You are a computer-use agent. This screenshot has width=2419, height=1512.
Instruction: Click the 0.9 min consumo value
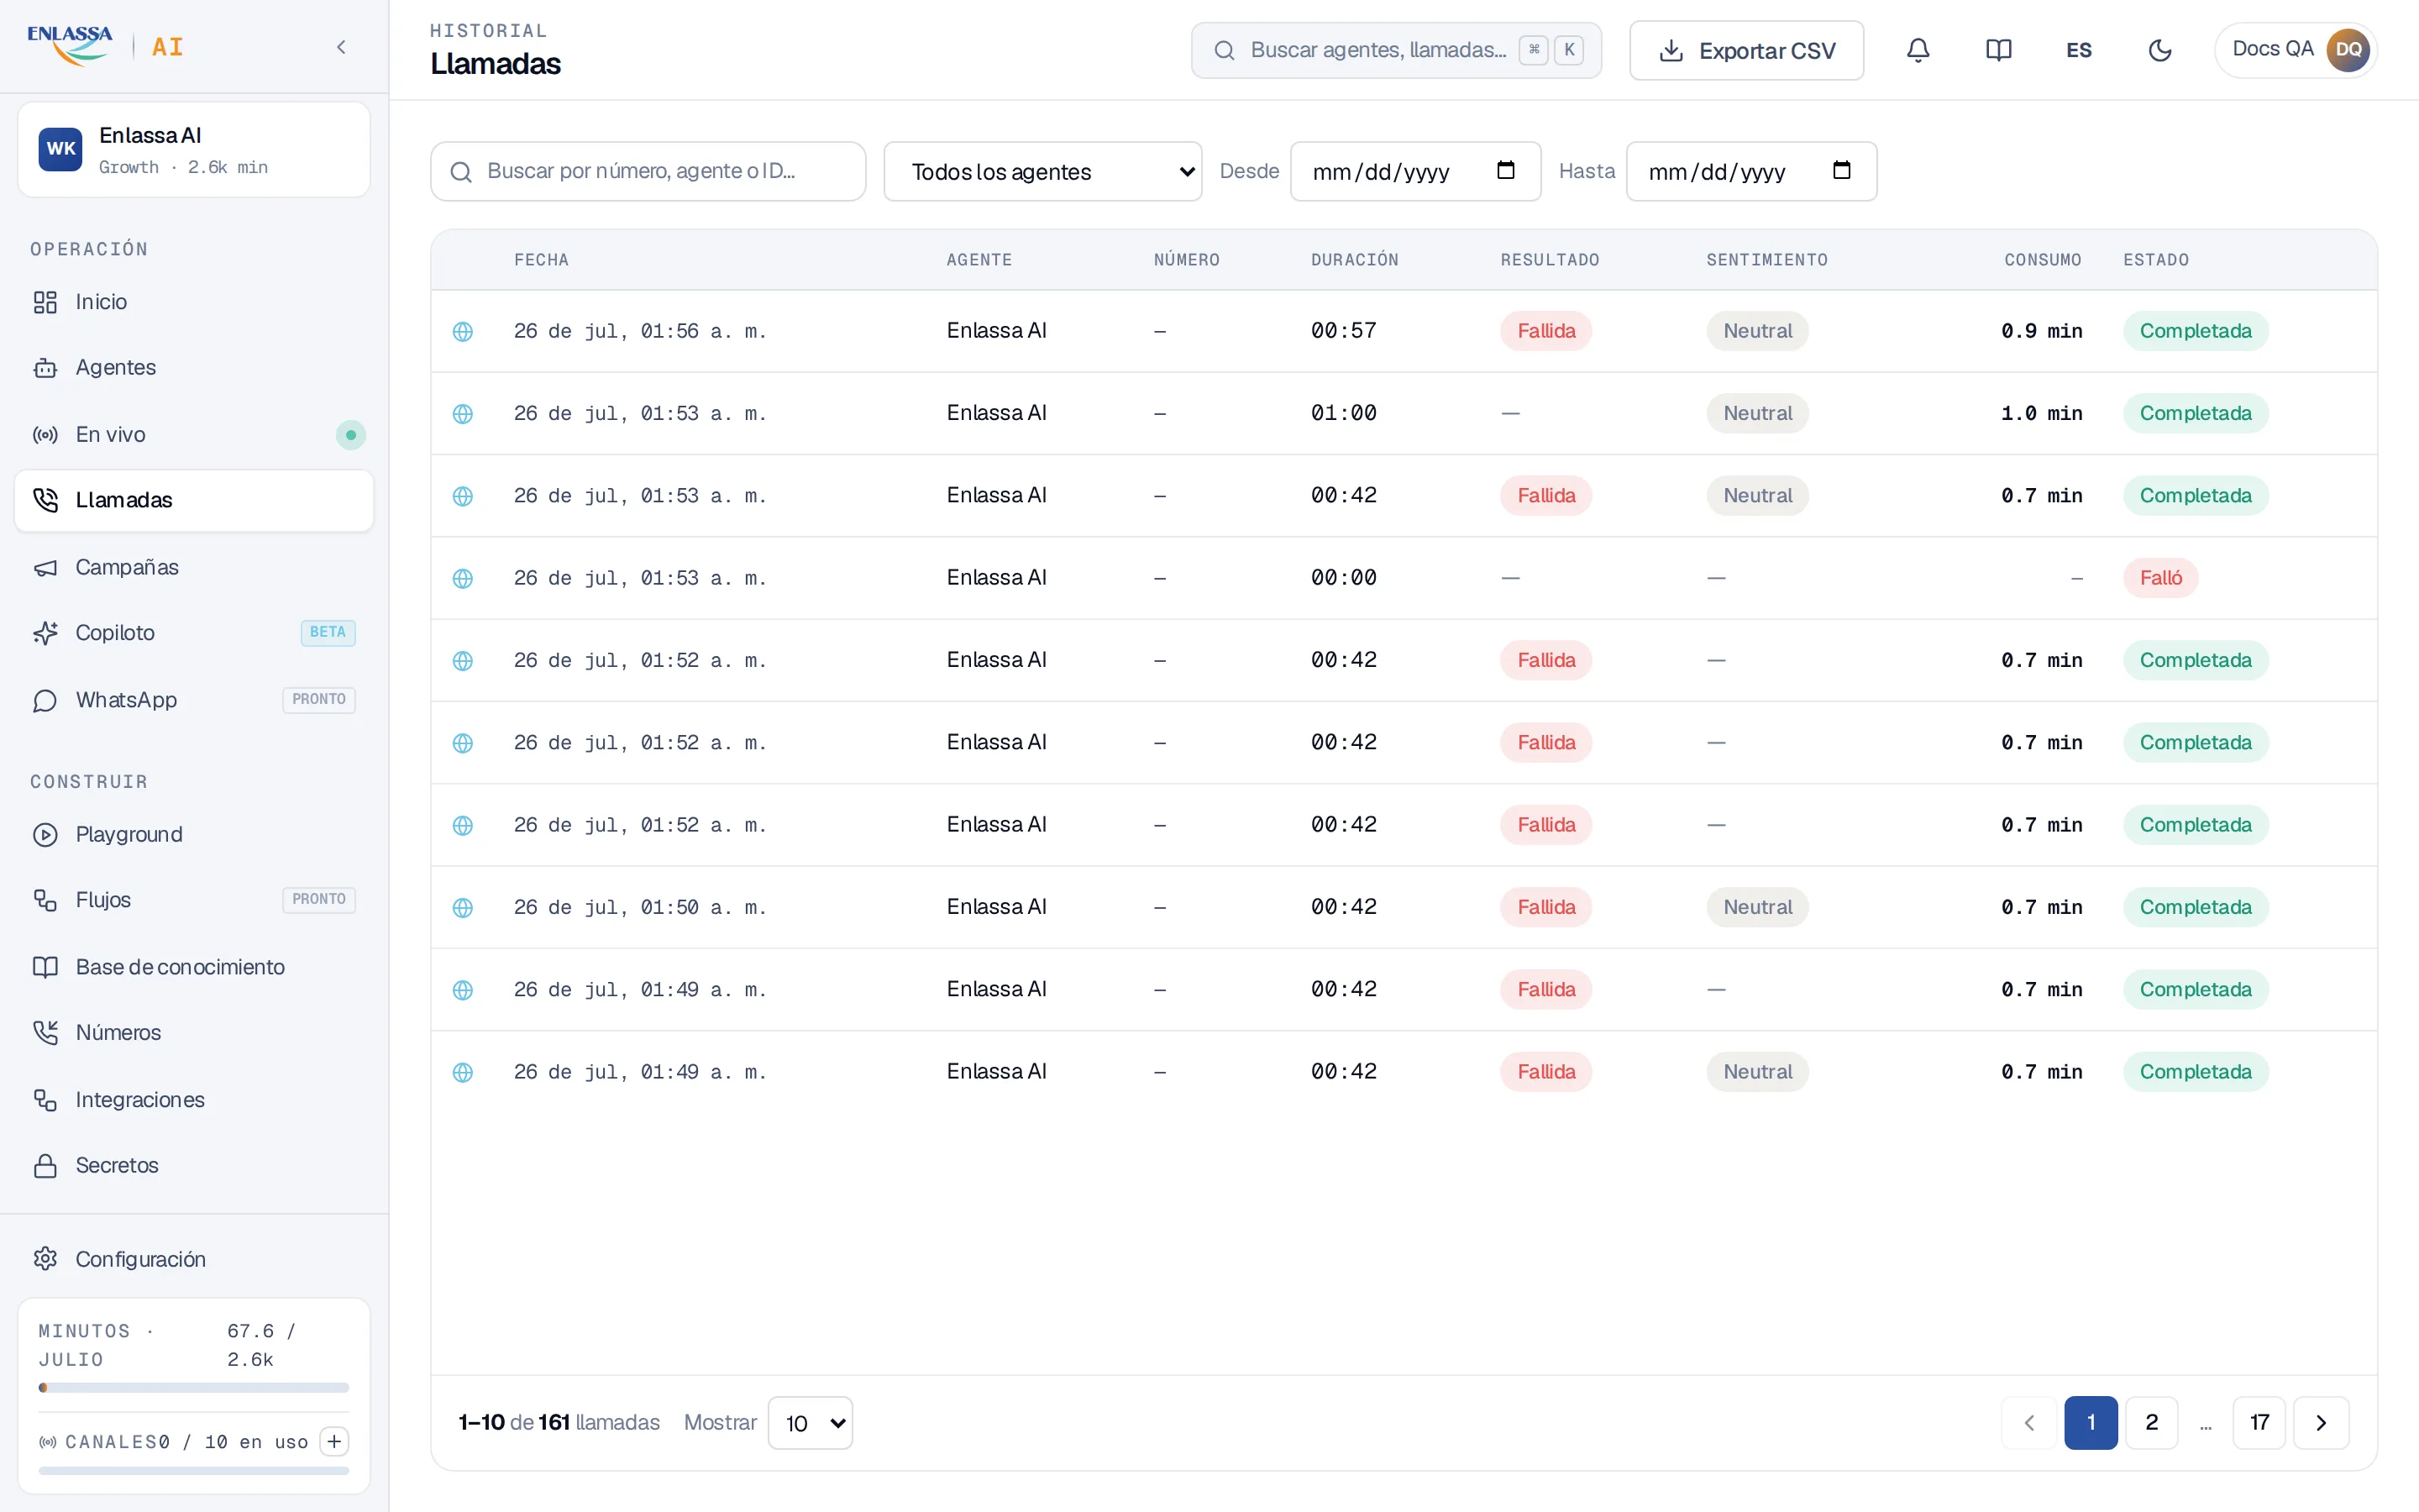tap(2041, 331)
